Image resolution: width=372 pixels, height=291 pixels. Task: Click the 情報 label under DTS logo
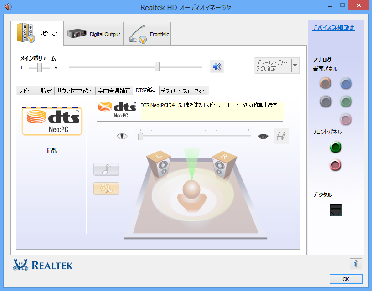coord(52,150)
